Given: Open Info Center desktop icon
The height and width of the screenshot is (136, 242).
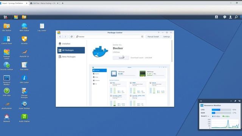Looking at the screenshot, I should [24, 79].
